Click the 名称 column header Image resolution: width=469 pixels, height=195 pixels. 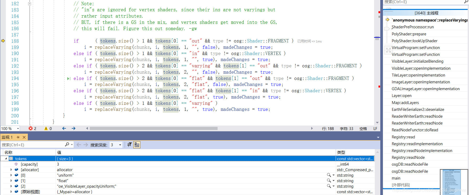tap(29, 152)
